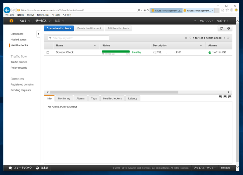243x175 pixels.
Task: Open the サポート support dropdown
Action: (x=222, y=21)
